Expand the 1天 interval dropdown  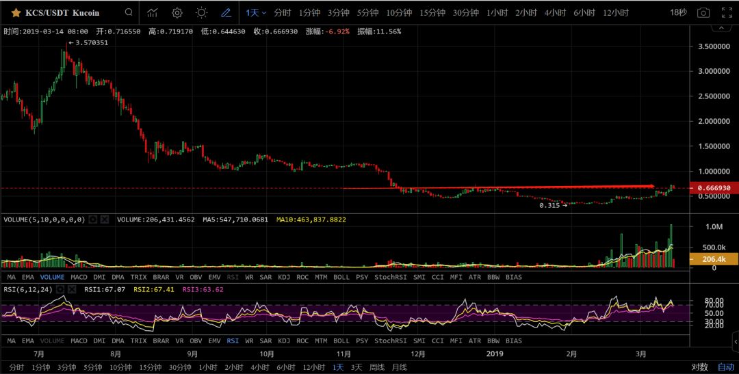[x=256, y=13]
